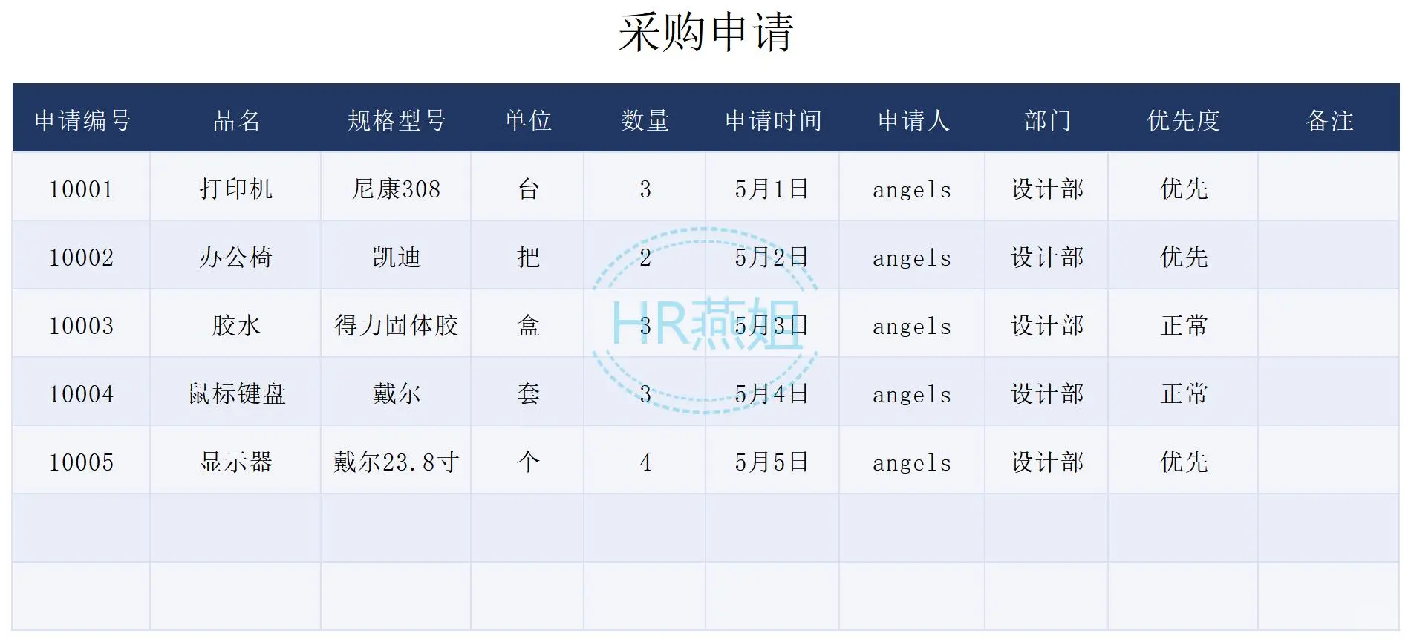Select the 胶水 product cell

click(x=235, y=323)
